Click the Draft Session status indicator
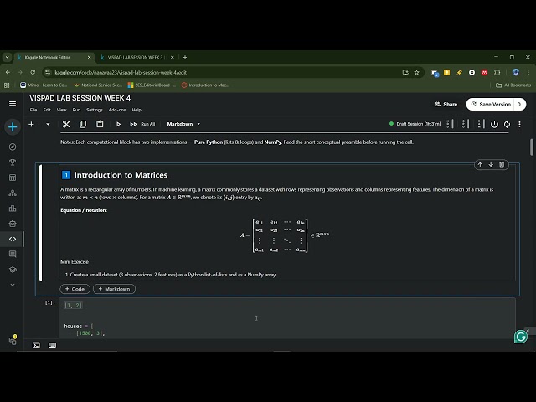Screen dimensions: 536x402 tap(415, 124)
